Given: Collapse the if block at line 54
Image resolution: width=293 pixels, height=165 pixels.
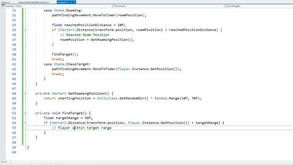Looking at the screenshot, I should [26, 123].
